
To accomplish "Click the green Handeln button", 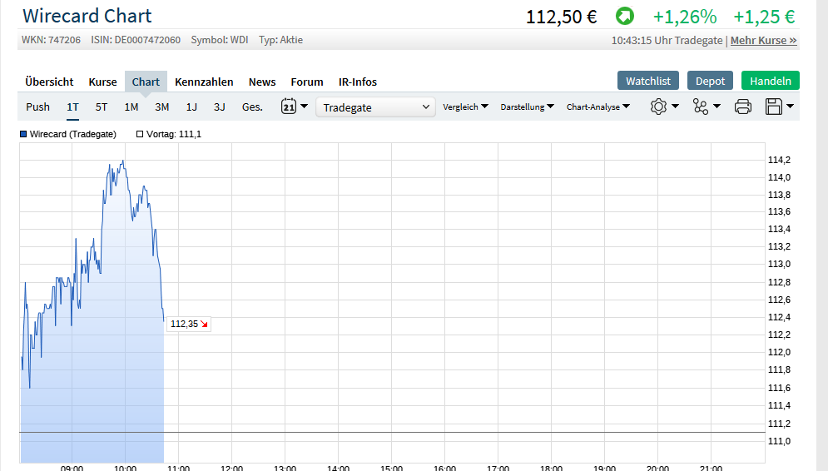I will pyautogui.click(x=771, y=81).
